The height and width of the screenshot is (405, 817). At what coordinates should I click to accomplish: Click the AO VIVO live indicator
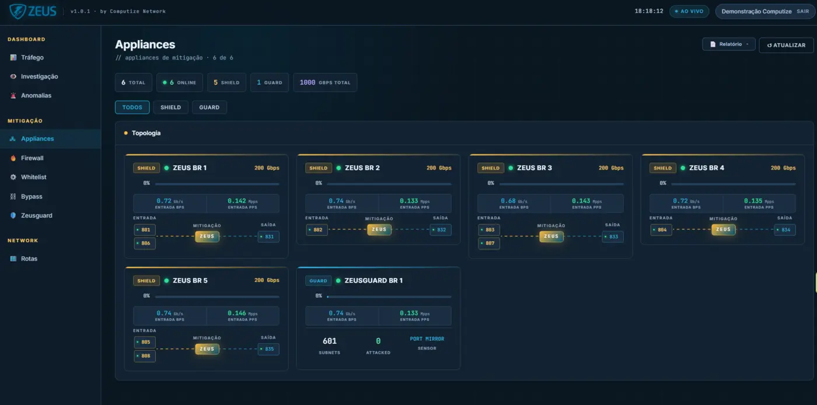click(689, 11)
